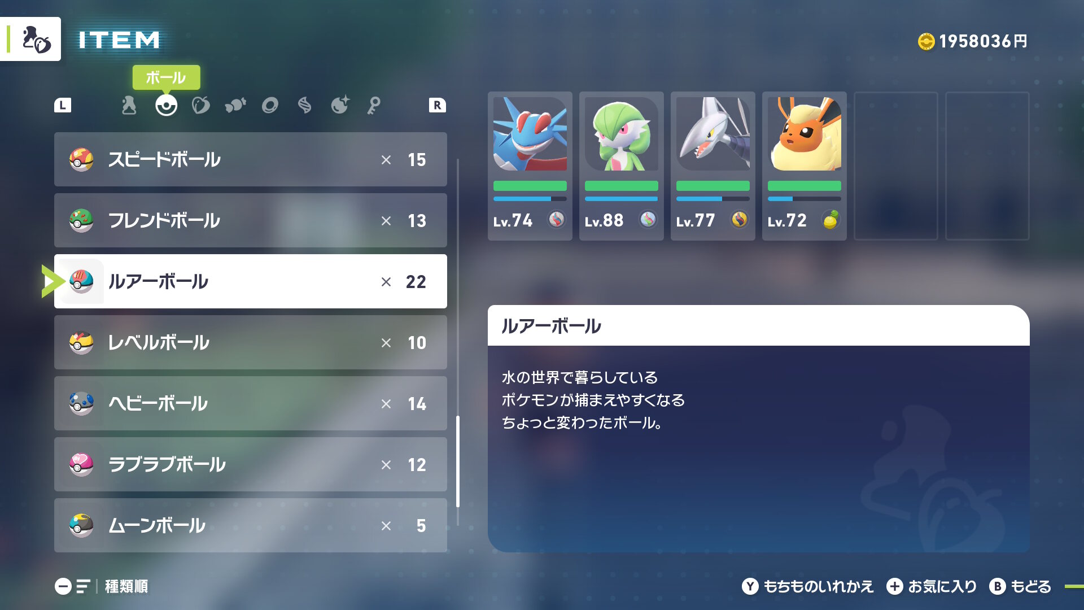Select フレンドボール in the item list
The image size is (1084, 610).
[251, 220]
